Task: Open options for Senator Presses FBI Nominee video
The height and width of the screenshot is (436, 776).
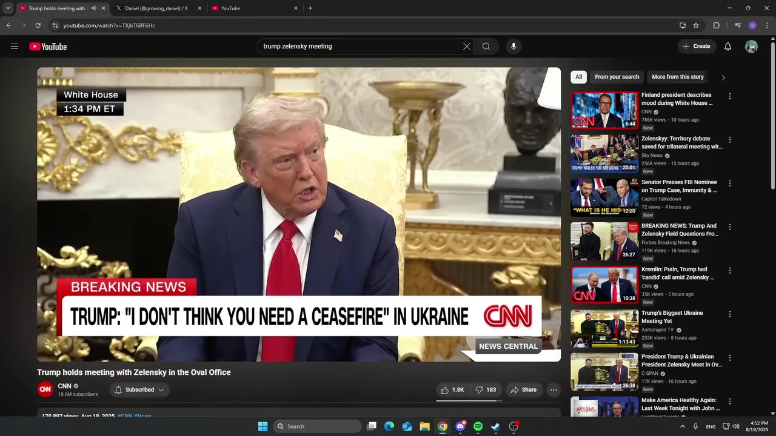Action: click(x=730, y=183)
